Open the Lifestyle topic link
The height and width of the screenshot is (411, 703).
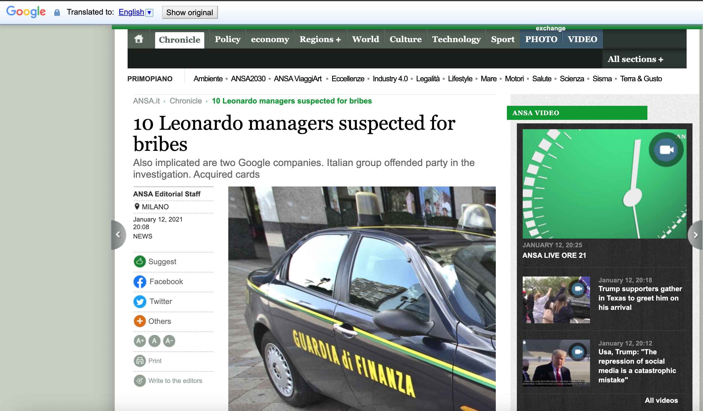(460, 79)
